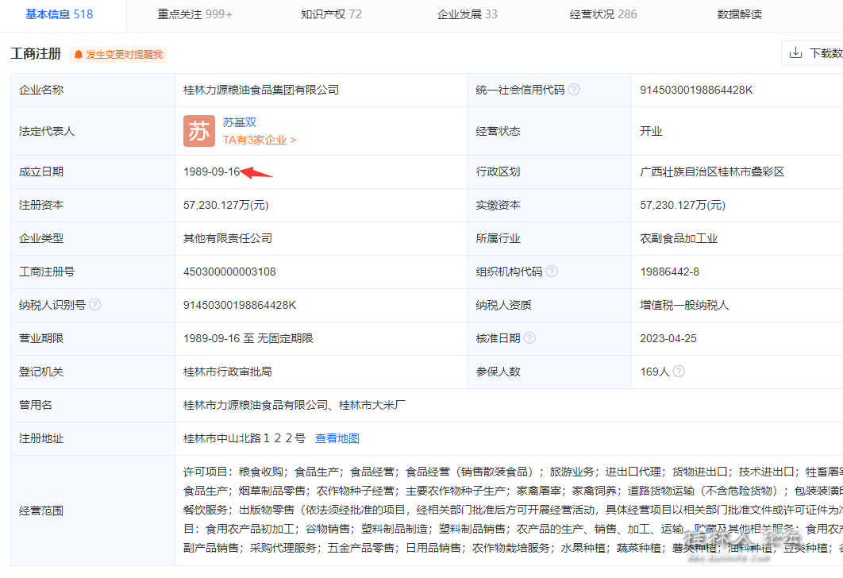The height and width of the screenshot is (578, 843).
Task: Click 增值税一般纳税人 cell
Action: pyautogui.click(x=684, y=305)
